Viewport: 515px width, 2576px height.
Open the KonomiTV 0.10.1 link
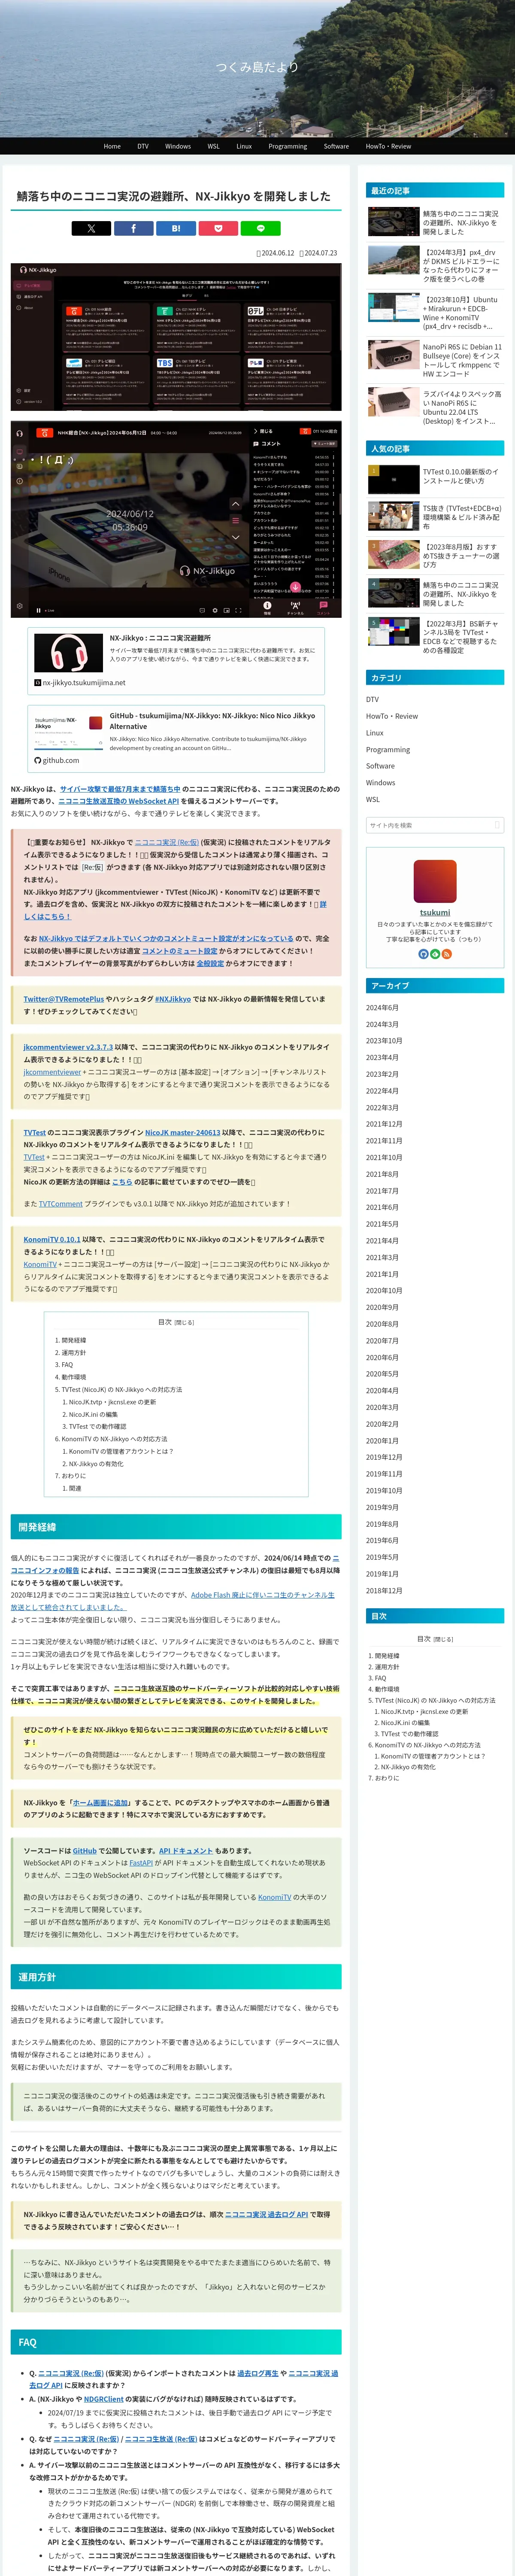point(52,1239)
